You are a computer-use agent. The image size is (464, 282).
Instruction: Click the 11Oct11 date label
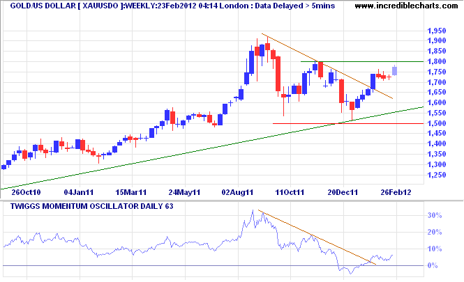click(290, 193)
